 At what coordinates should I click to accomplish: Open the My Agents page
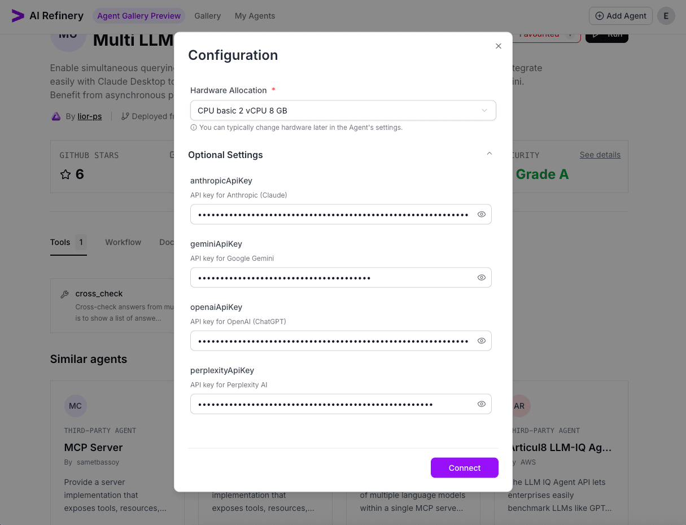point(255,16)
